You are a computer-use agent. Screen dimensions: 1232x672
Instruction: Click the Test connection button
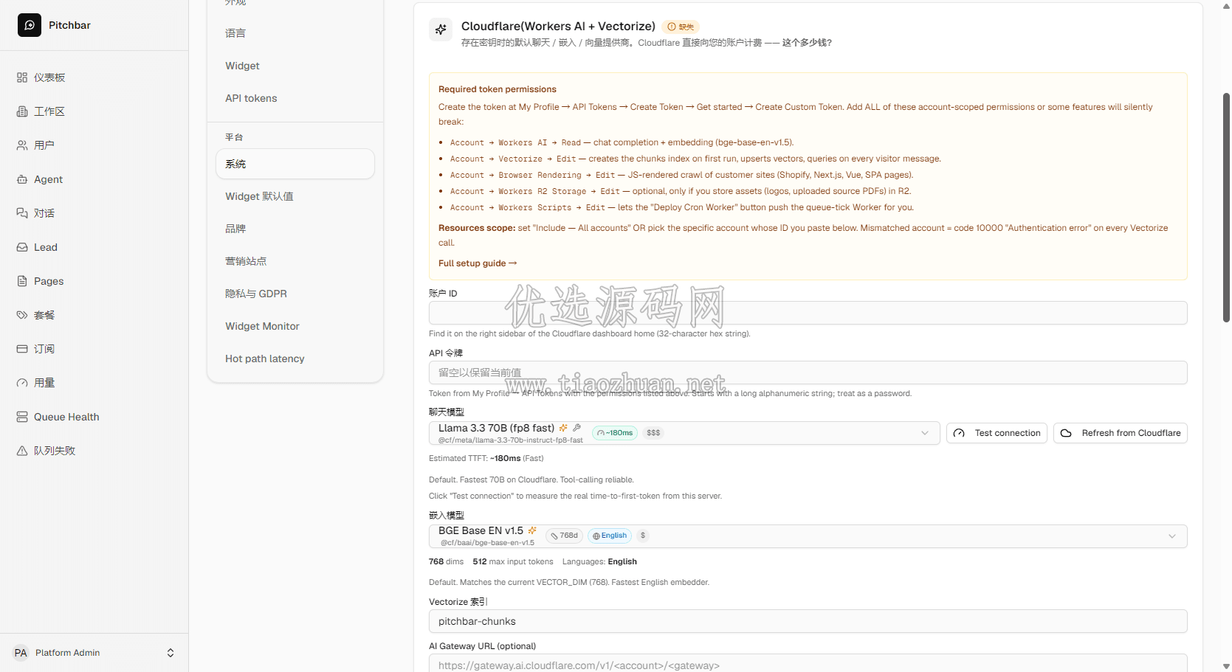click(x=997, y=433)
